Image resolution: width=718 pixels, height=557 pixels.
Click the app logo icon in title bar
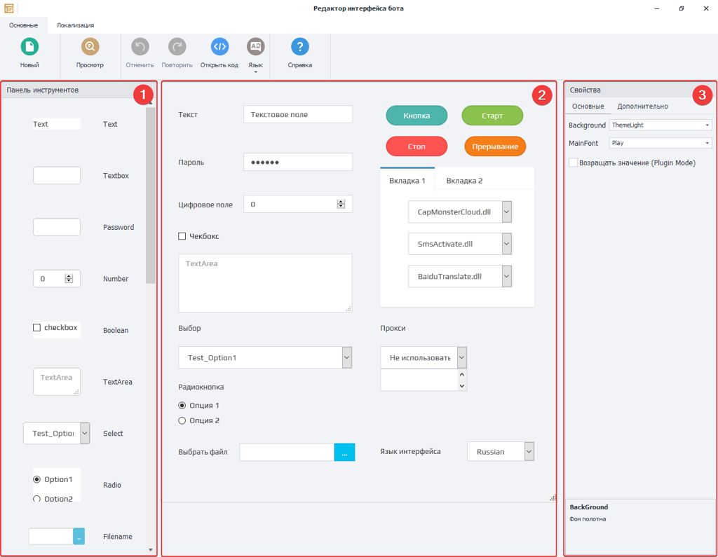click(x=8, y=8)
